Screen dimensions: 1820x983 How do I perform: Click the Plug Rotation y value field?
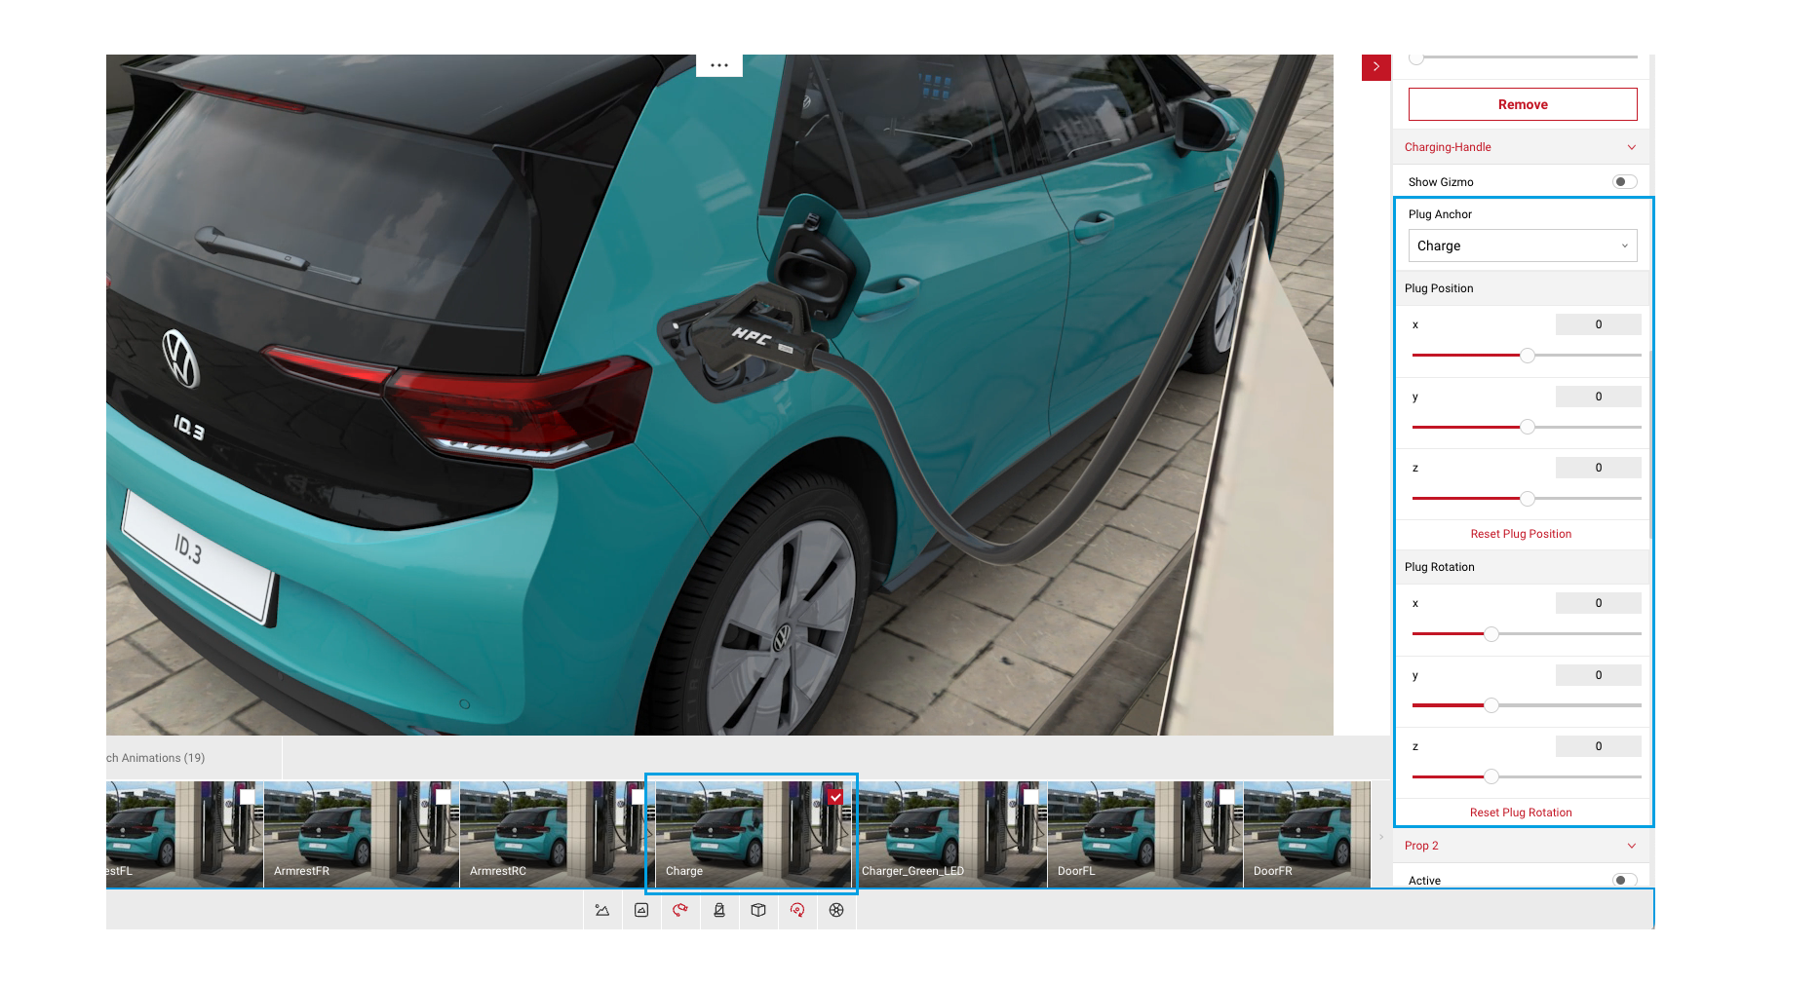click(x=1599, y=675)
